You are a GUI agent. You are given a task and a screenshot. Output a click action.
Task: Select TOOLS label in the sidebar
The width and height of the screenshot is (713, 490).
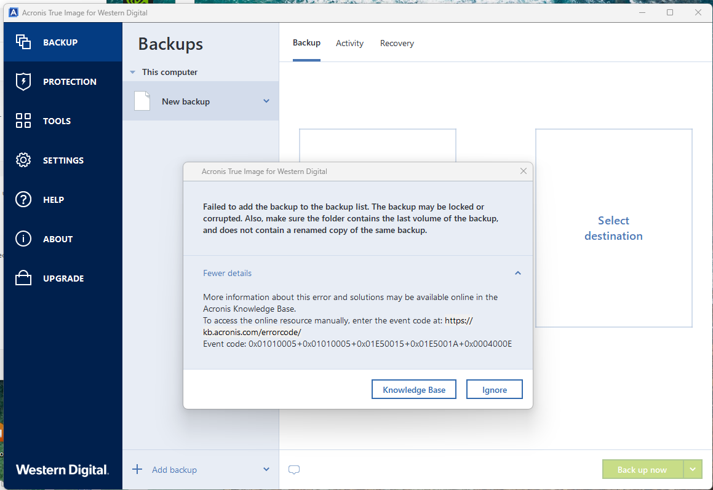pyautogui.click(x=57, y=121)
